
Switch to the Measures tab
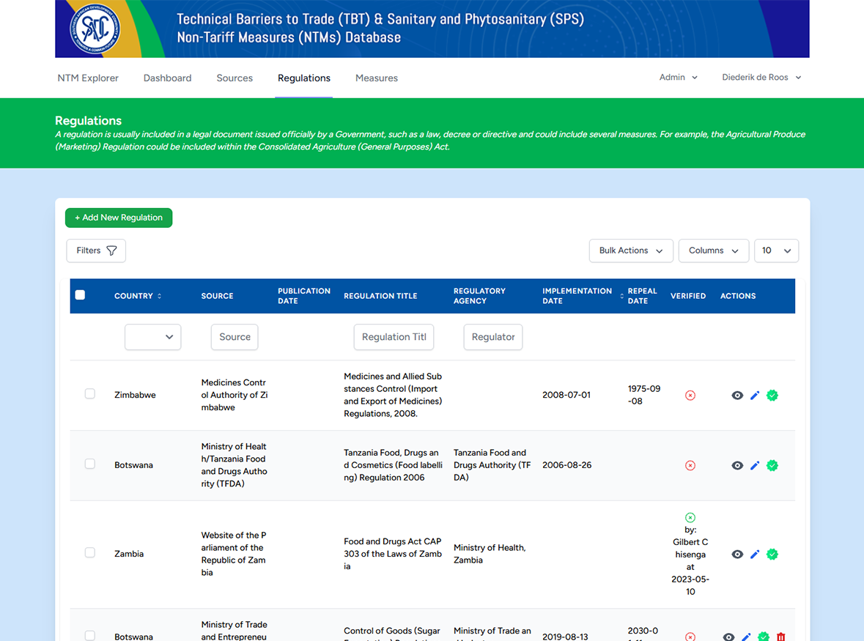tap(377, 78)
